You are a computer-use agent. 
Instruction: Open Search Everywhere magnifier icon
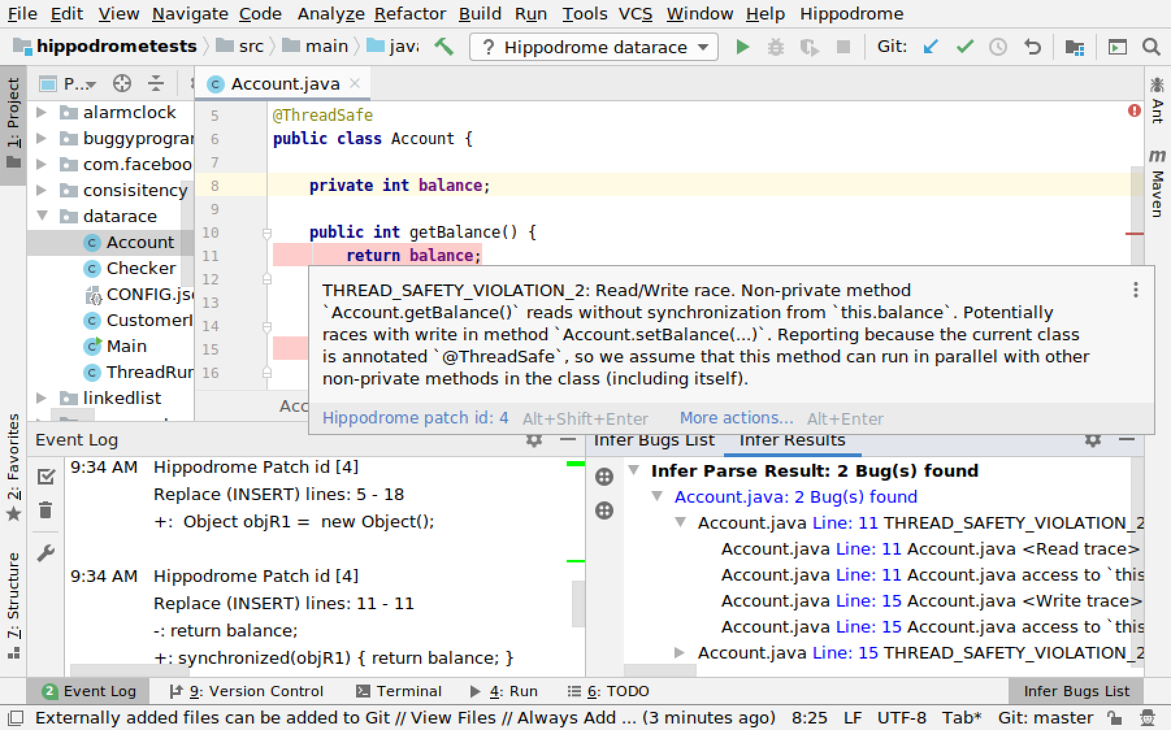[x=1151, y=47]
